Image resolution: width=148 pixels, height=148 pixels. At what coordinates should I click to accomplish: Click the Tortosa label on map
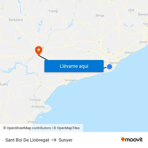[x=35, y=100]
